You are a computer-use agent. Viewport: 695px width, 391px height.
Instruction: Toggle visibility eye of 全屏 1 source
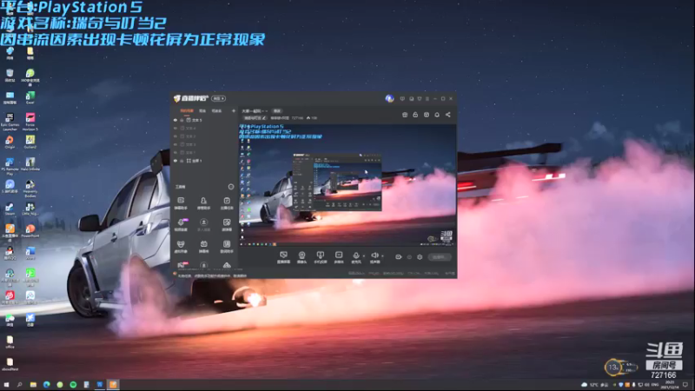pos(175,161)
